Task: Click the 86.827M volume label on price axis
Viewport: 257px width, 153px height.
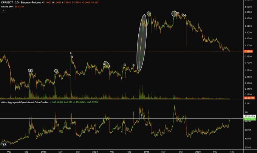Action: click(249, 98)
